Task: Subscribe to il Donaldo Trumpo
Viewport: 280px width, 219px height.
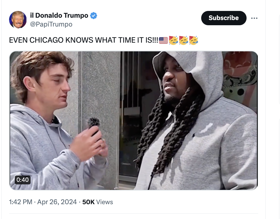Action: coord(224,18)
